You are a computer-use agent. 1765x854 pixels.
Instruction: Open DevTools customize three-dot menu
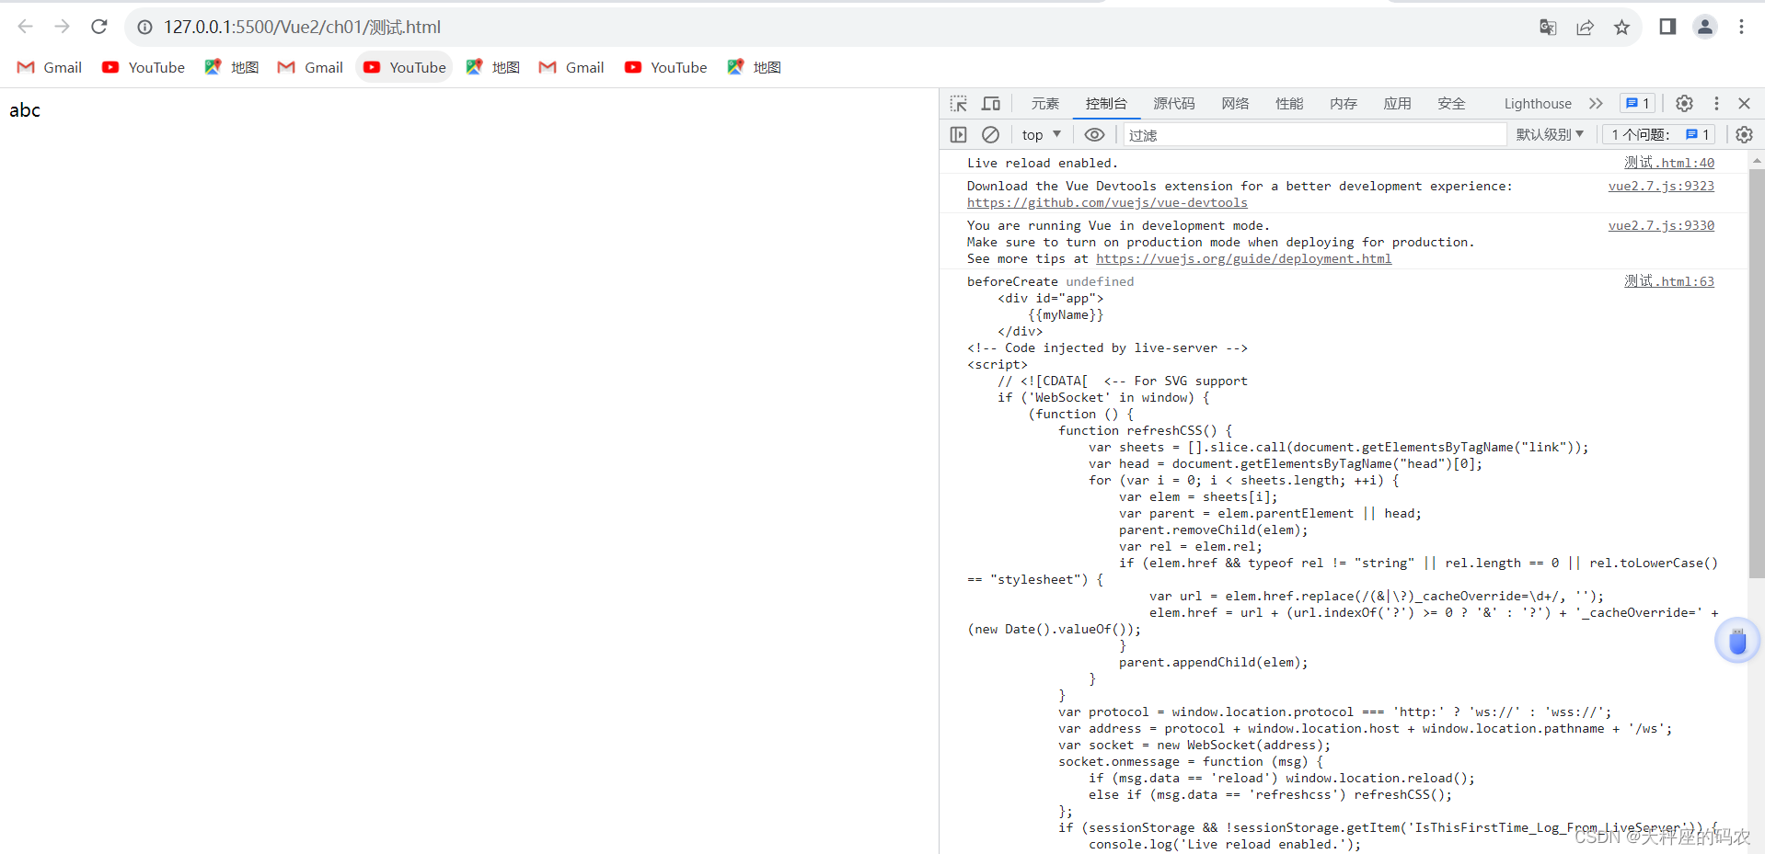point(1716,104)
